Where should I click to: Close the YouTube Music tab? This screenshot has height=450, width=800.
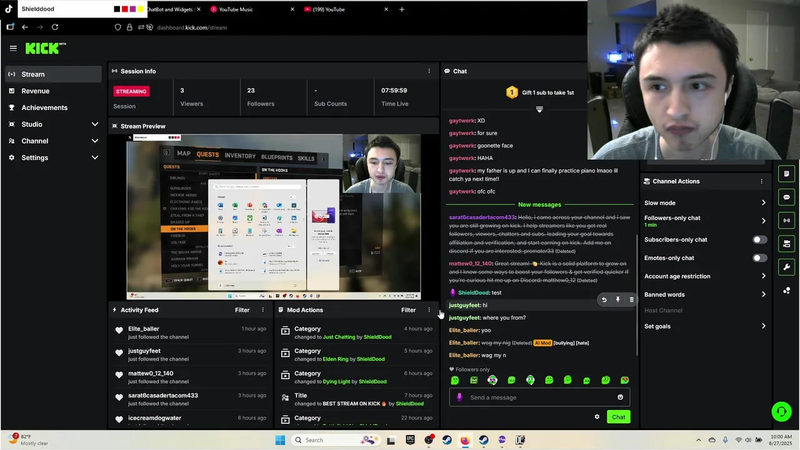[292, 9]
